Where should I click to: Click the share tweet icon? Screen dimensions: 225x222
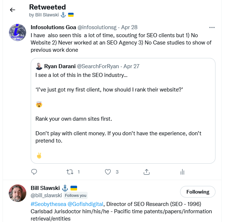click(146, 171)
